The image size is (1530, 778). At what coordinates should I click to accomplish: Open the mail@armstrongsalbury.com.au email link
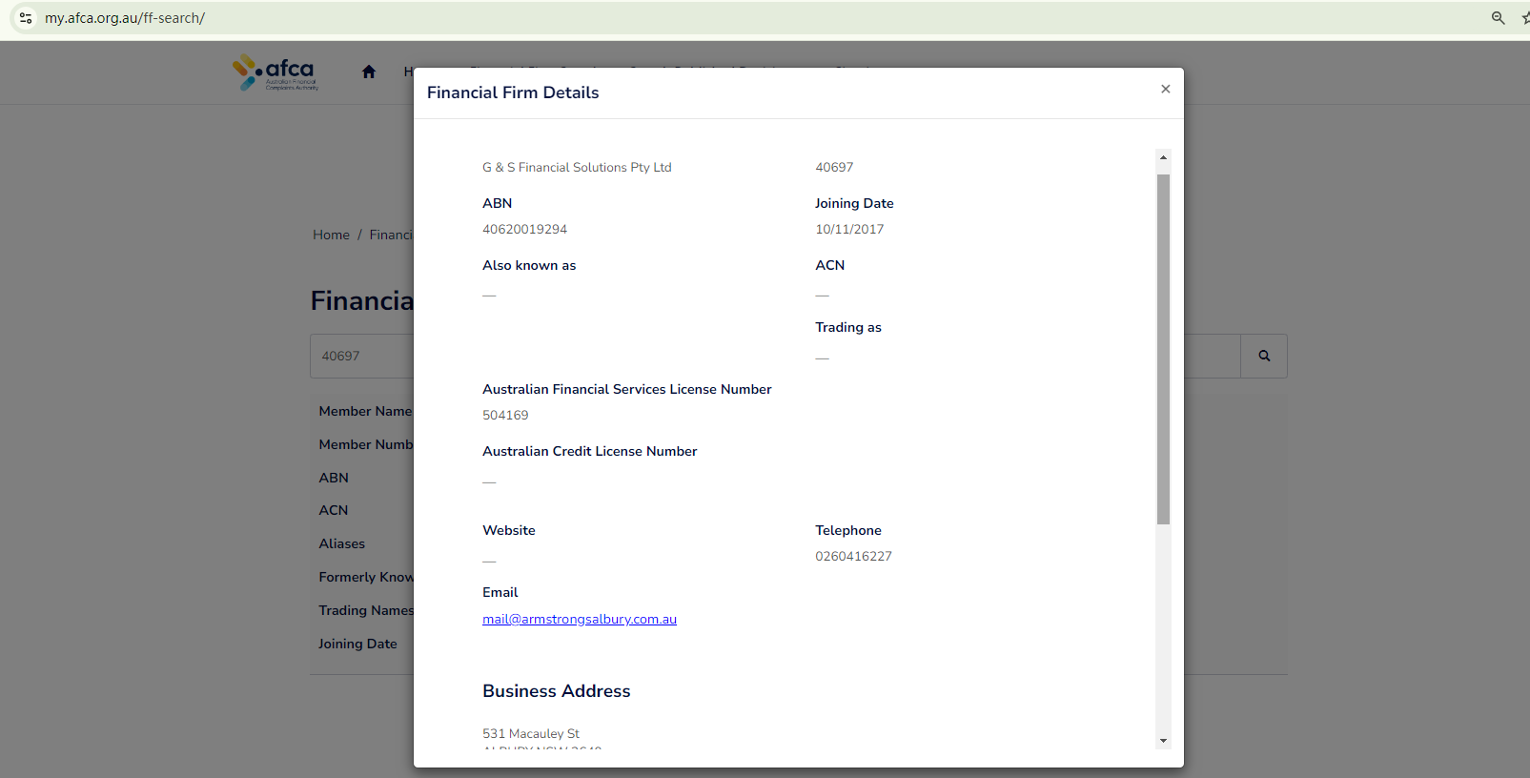click(x=580, y=619)
